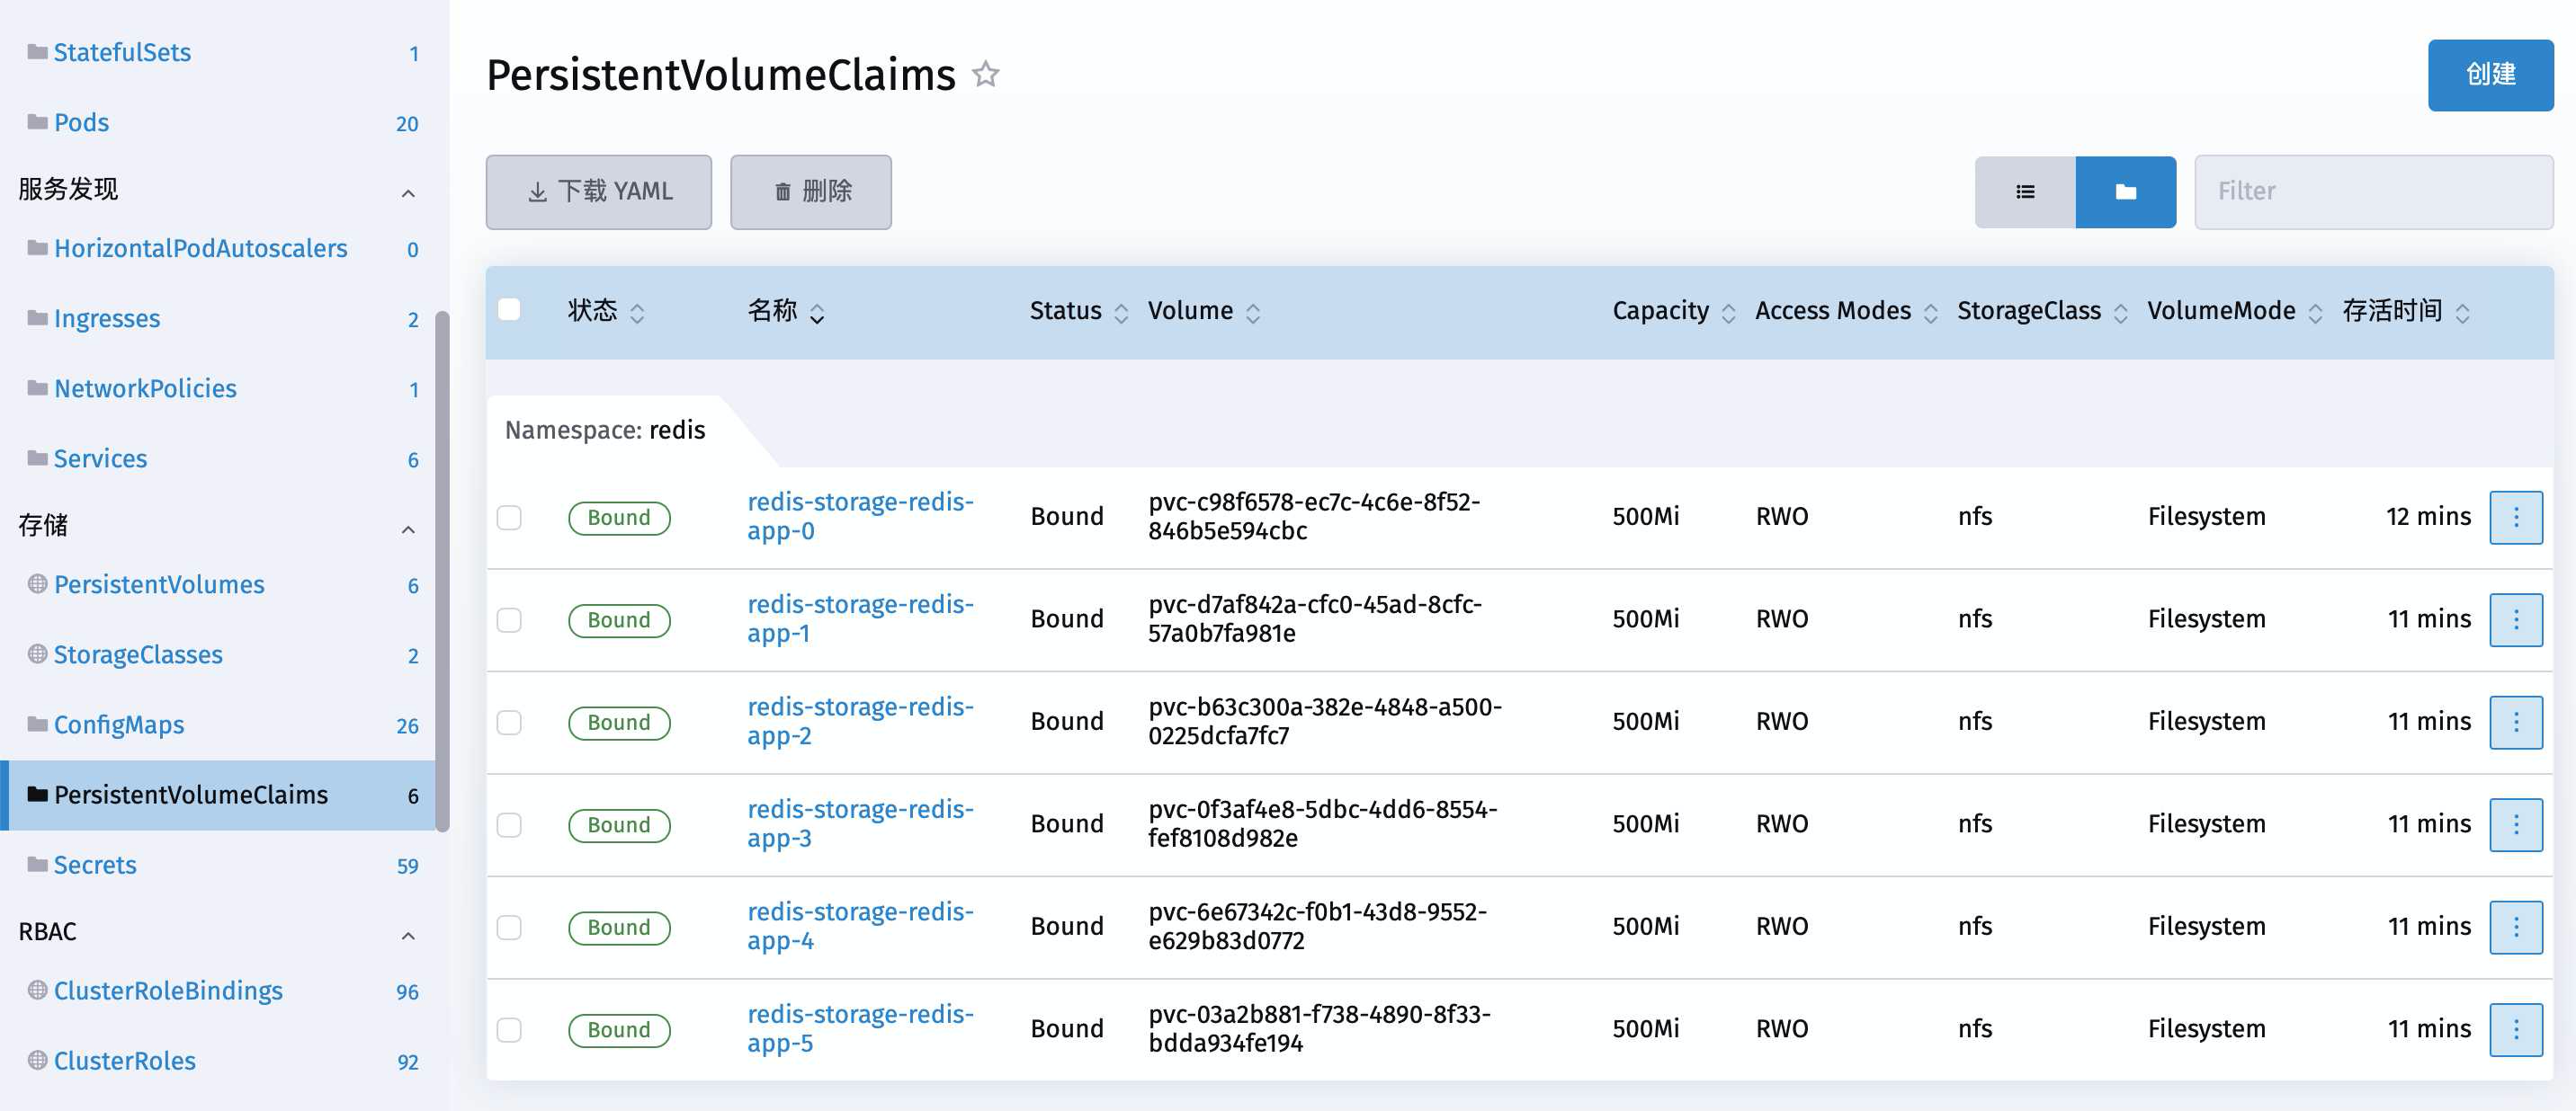Collapse the 服务发现 sidebar section

coord(408,193)
